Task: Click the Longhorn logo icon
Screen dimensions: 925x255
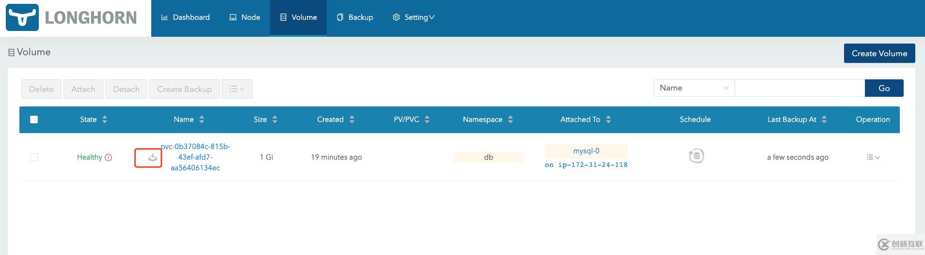Action: pyautogui.click(x=22, y=18)
